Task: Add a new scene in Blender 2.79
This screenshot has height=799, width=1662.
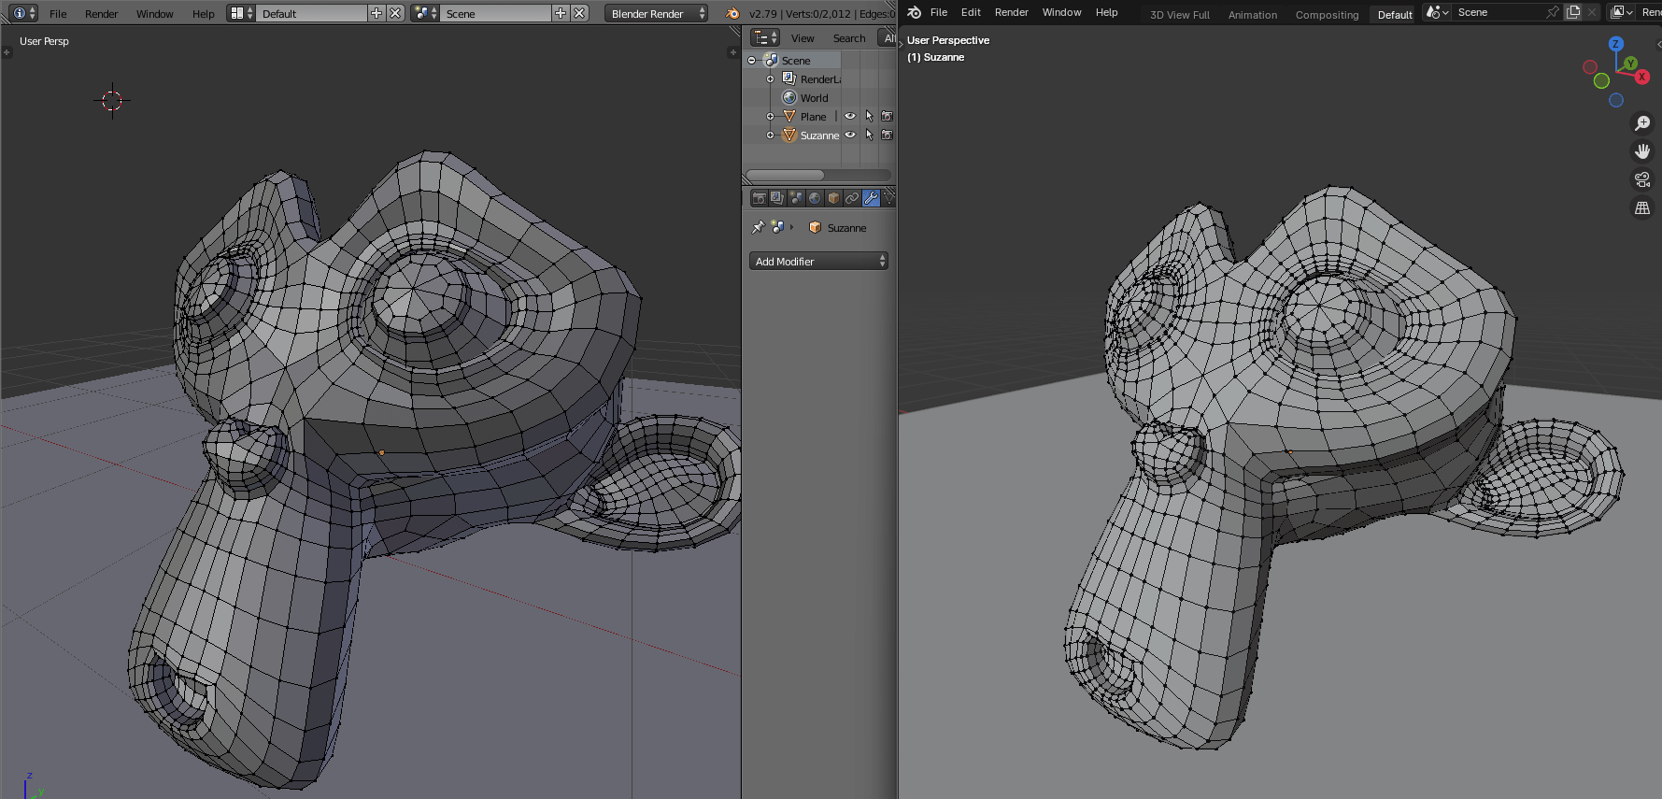Action: pos(561,13)
